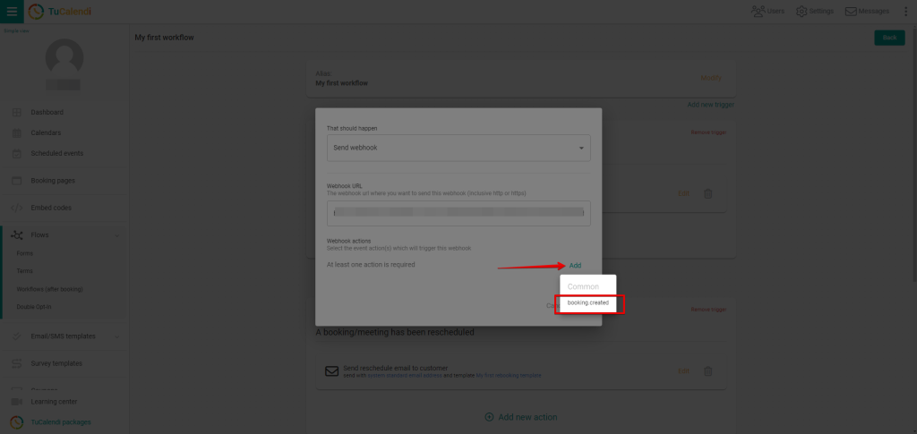Open the 'Send webhook' action dropdown

[x=458, y=148]
